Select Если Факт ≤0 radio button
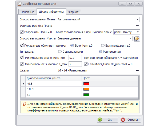 (72, 46)
